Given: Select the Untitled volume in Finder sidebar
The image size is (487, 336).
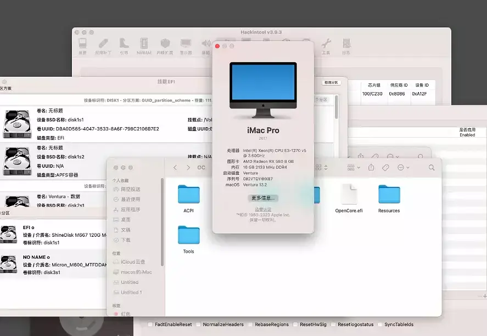Looking at the screenshot, I should [130, 282].
